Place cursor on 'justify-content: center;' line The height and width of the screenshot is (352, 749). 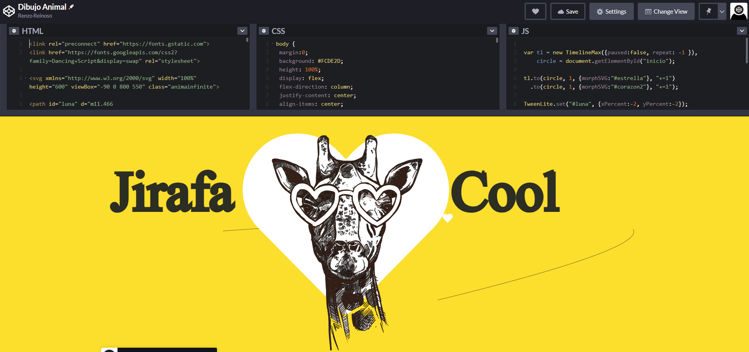coord(317,95)
